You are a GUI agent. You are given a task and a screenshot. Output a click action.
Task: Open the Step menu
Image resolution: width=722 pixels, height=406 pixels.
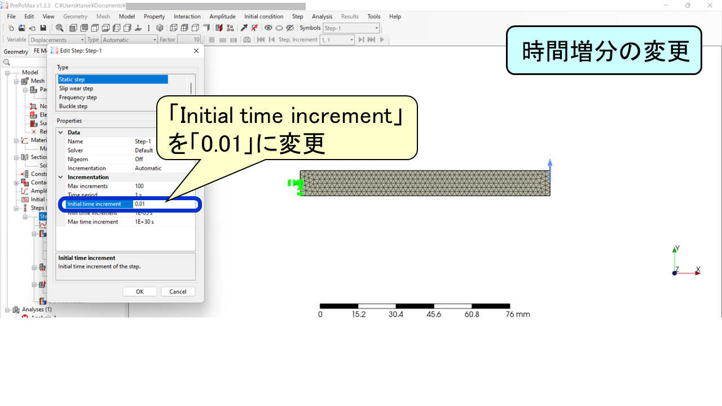point(298,16)
